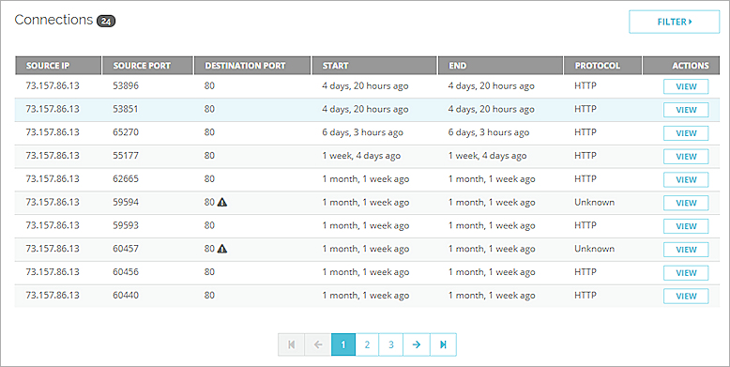Open the Filter panel

click(674, 22)
